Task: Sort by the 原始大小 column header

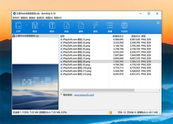Action: 136,36
